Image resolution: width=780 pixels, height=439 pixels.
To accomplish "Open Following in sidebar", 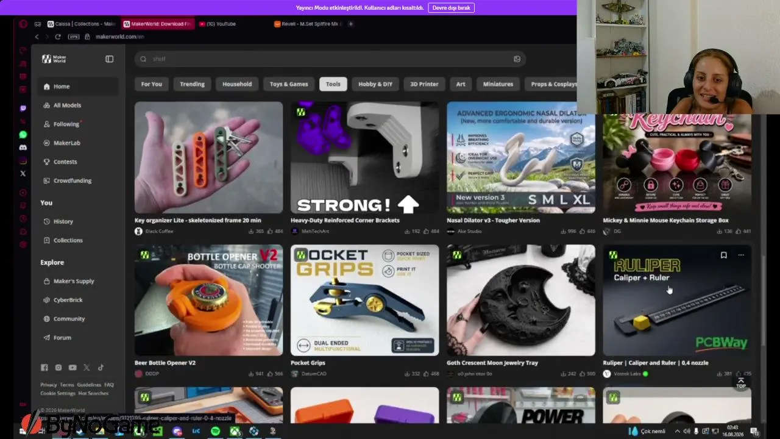I will 78,124.
